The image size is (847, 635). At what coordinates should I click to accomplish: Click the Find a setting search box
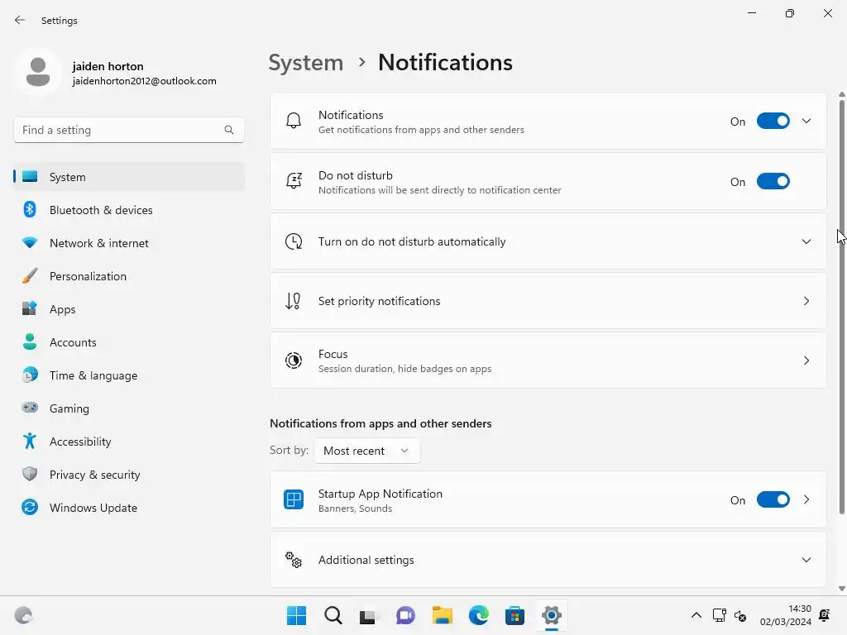(120, 130)
